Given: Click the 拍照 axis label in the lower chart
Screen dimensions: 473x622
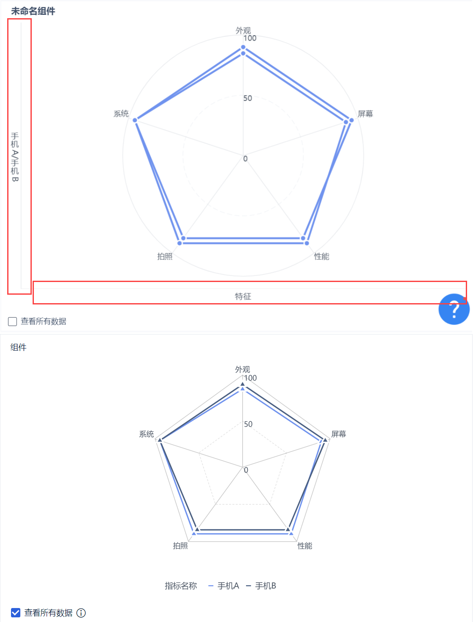Looking at the screenshot, I should tap(180, 546).
